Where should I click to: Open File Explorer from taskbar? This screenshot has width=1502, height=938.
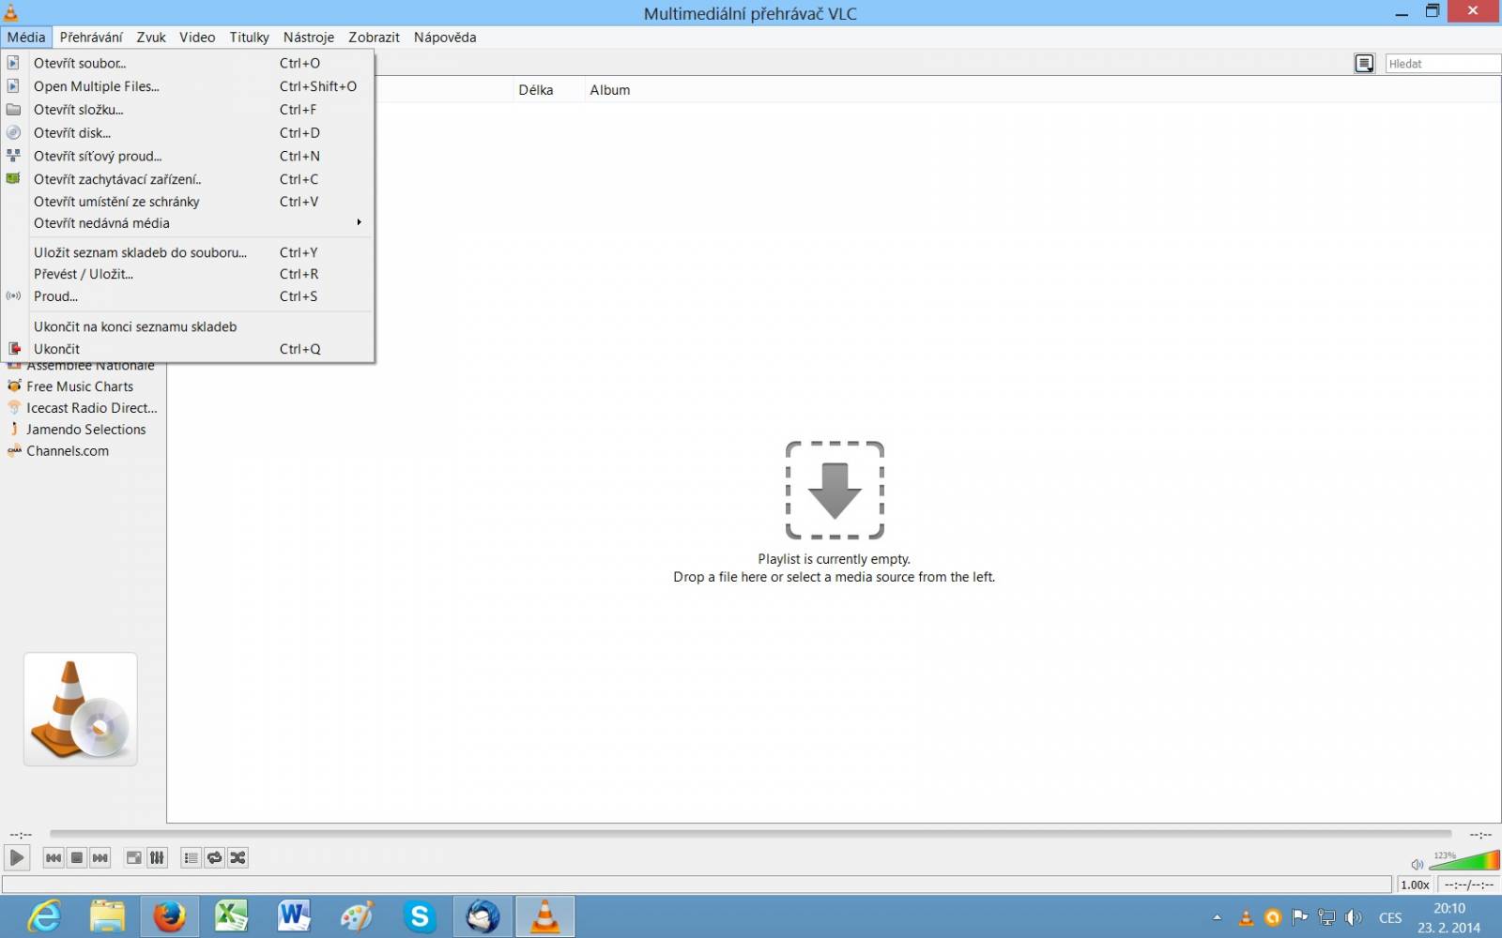107,916
